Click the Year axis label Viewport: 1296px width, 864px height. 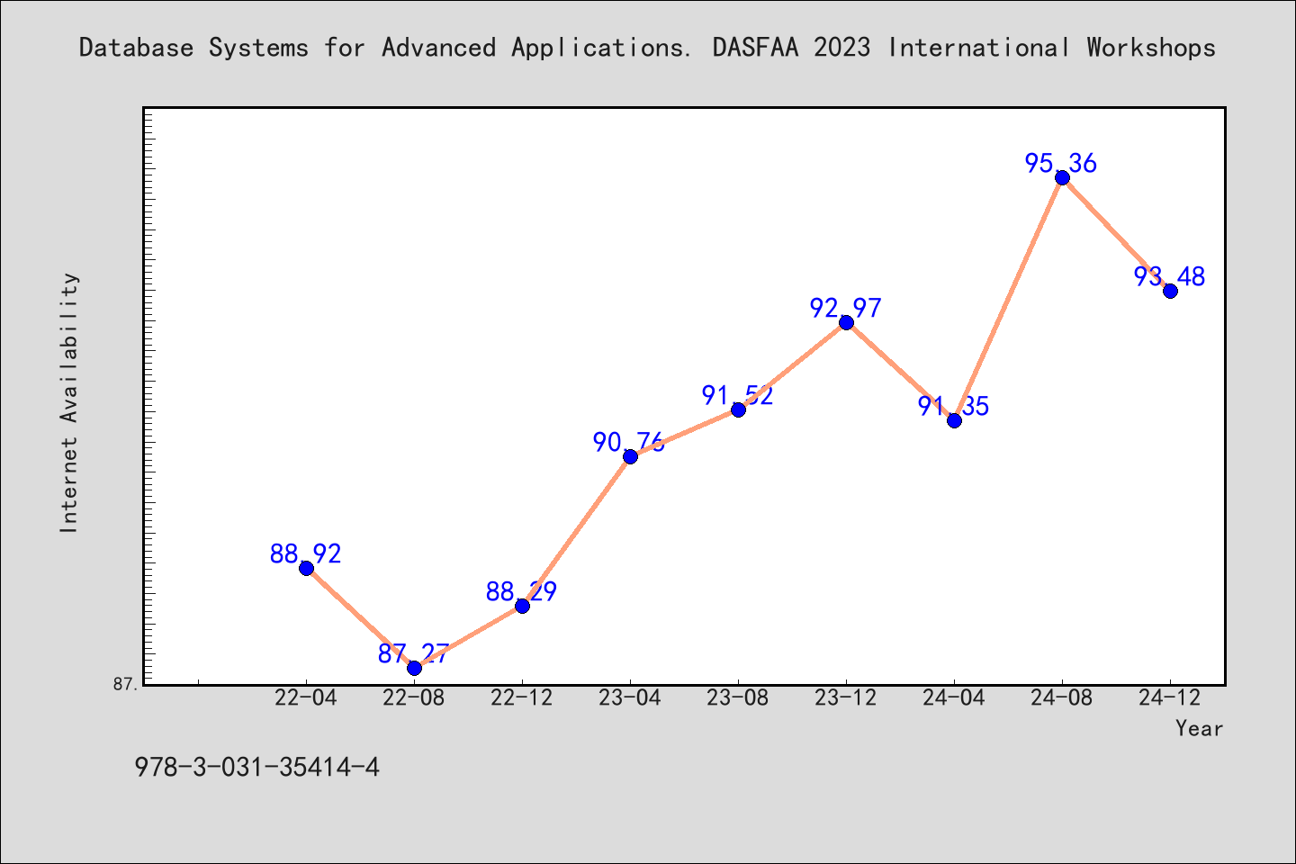1199,729
